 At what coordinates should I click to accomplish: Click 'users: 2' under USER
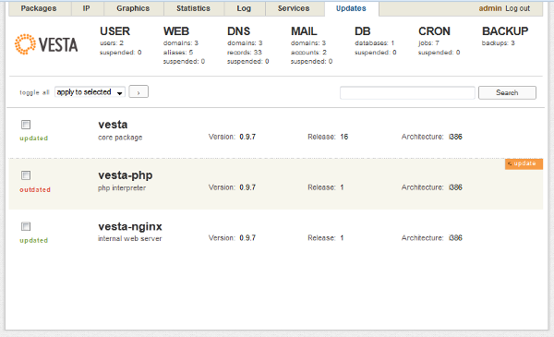(112, 43)
